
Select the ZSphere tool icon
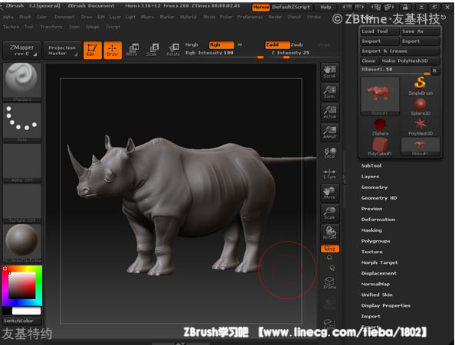[380, 127]
